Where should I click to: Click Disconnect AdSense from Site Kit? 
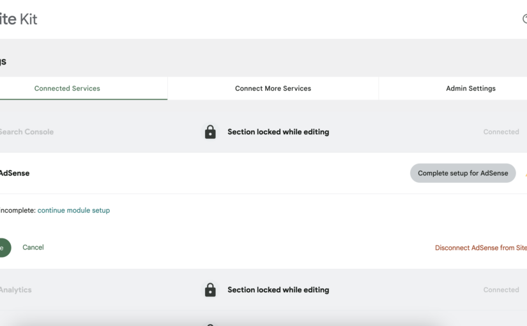(x=480, y=248)
